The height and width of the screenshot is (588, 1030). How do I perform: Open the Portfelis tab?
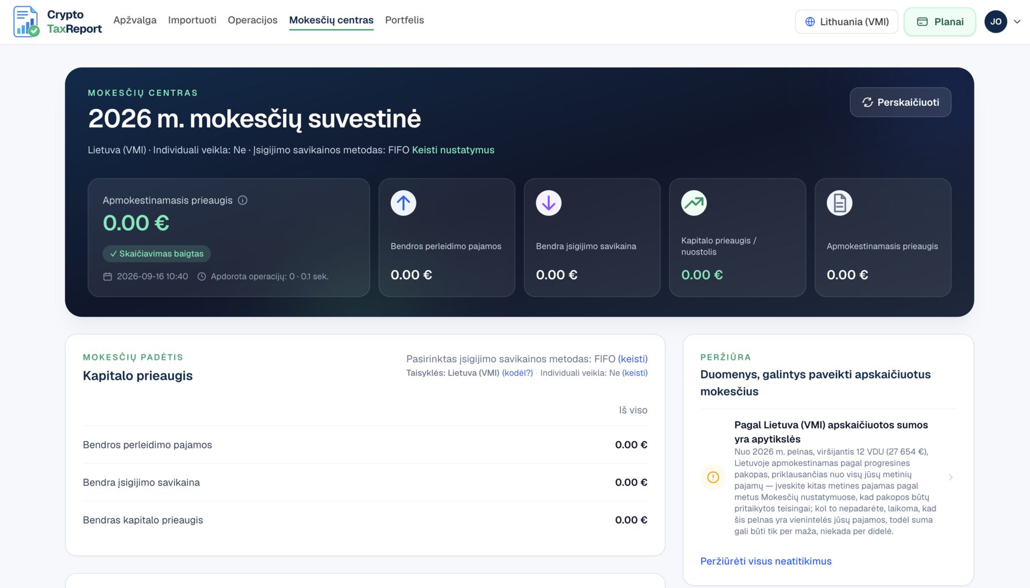pos(405,20)
